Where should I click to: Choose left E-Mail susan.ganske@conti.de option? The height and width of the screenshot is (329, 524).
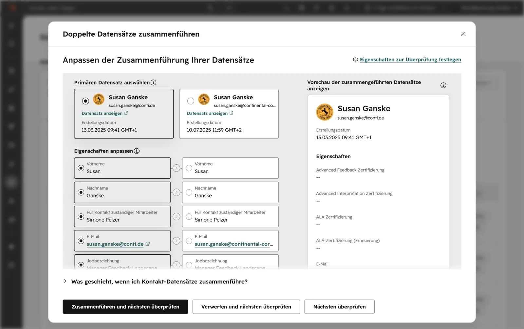point(81,241)
